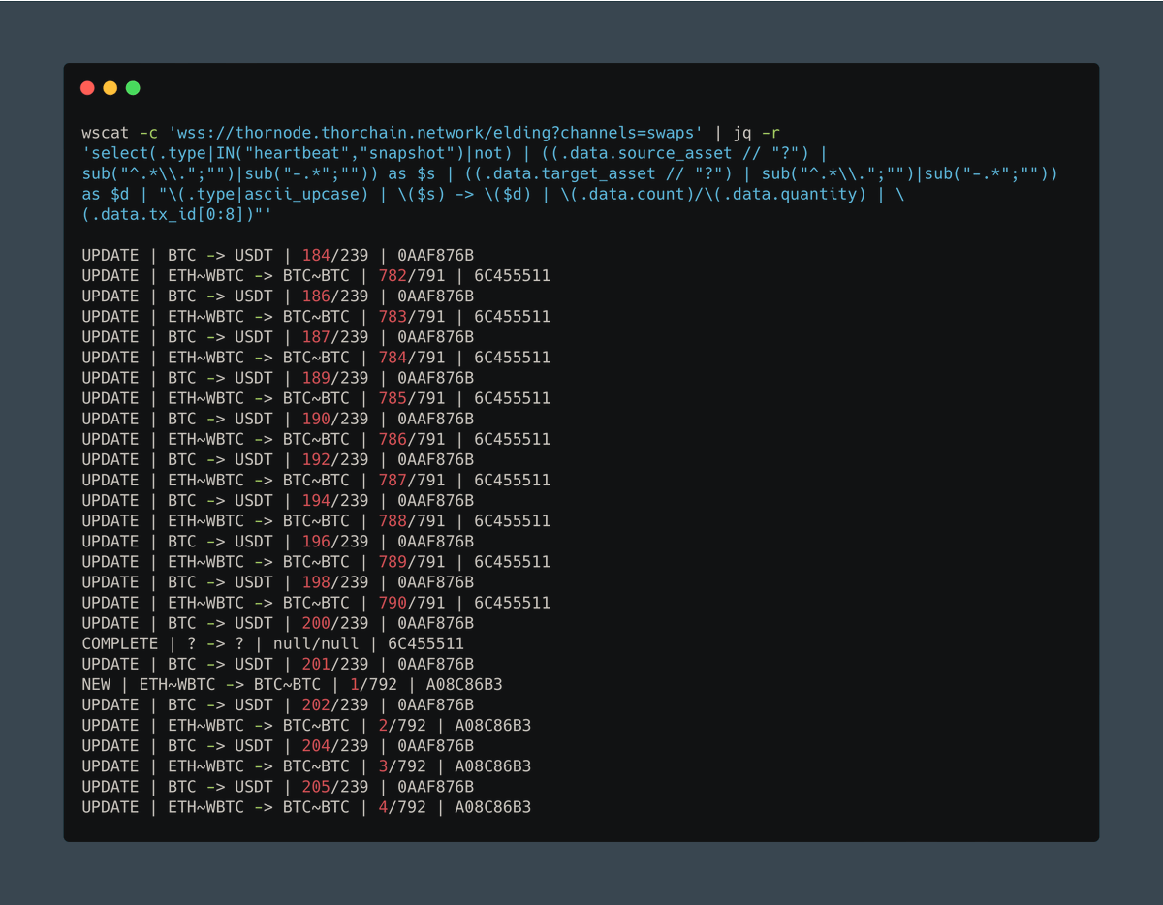
Task: Select the line with 198/239
Action: [277, 582]
